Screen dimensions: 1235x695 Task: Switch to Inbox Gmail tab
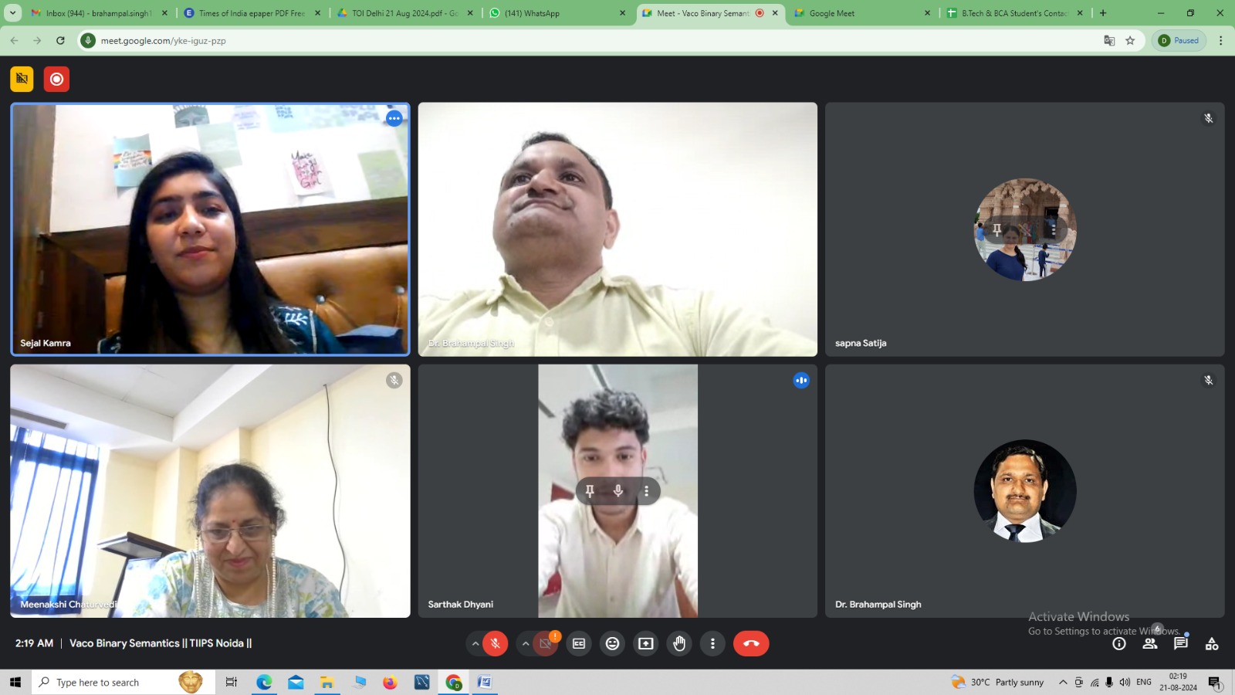pos(98,13)
